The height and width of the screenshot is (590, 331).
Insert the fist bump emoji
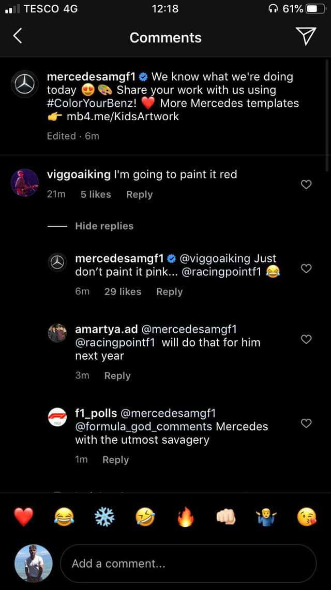click(x=226, y=516)
